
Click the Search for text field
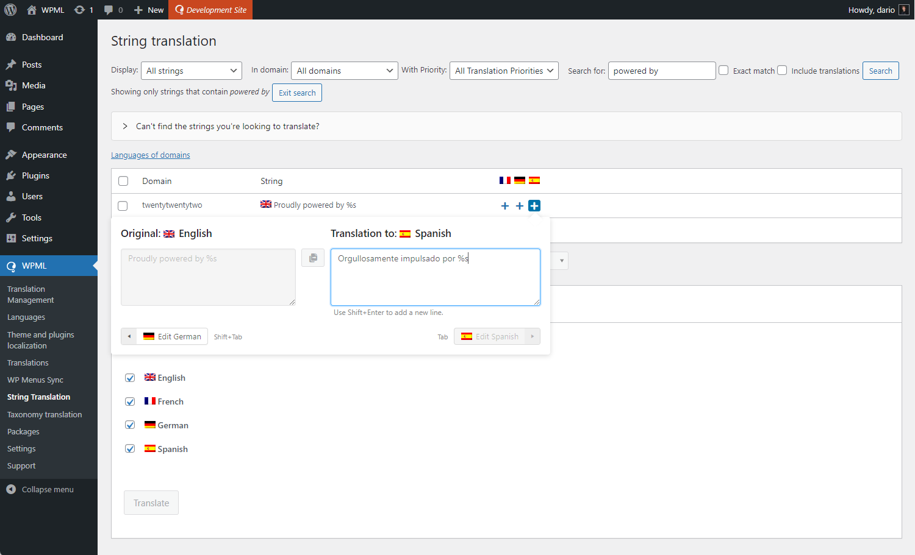click(x=661, y=71)
